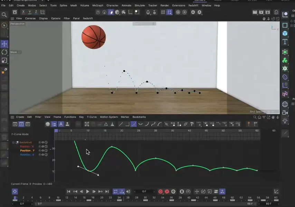Screen dimensions: 295x207
Task: Toggle autokeying button in playback bar
Action: tap(167, 191)
